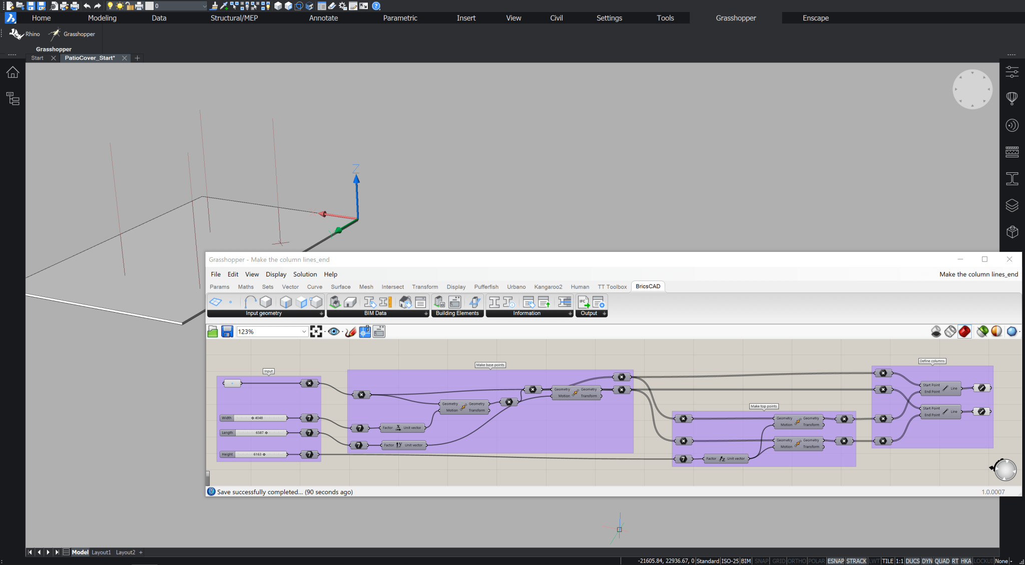Toggle wireframe preview display mode
This screenshot has width=1025, height=565.
coord(950,331)
